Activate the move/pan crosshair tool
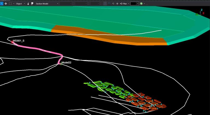The width and height of the screenshot is (210, 115). (6, 4)
